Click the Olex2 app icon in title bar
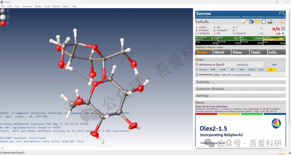Image resolution: width=291 pixels, height=155 pixels. [2, 2]
